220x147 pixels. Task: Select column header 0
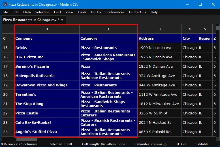point(47,29)
